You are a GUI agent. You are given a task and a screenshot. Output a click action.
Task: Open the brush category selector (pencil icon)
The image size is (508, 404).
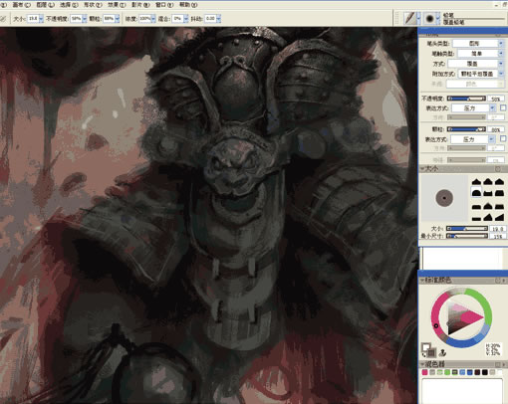pyautogui.click(x=410, y=18)
